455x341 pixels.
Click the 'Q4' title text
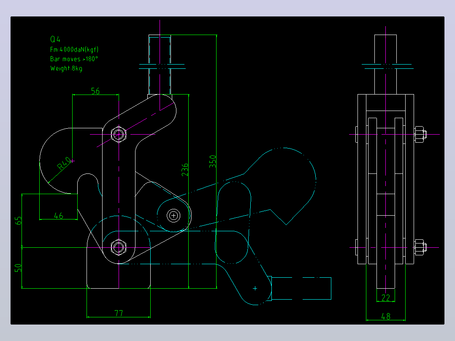55,39
